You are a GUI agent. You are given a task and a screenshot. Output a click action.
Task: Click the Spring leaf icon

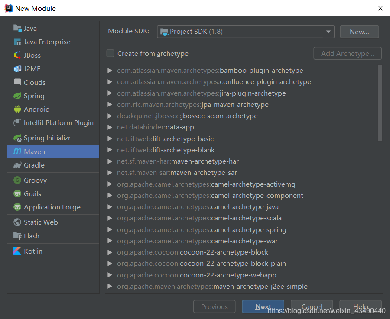point(17,96)
